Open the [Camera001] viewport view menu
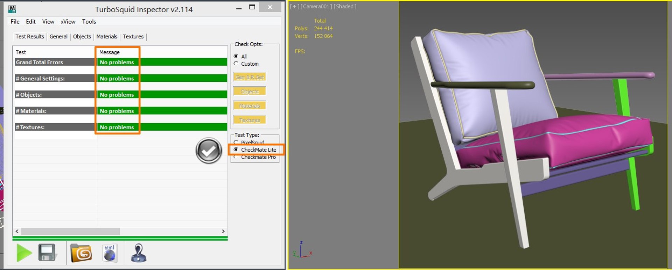The image size is (672, 270). 316,6
